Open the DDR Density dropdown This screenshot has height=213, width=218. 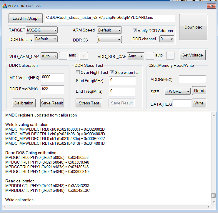[x=46, y=39]
